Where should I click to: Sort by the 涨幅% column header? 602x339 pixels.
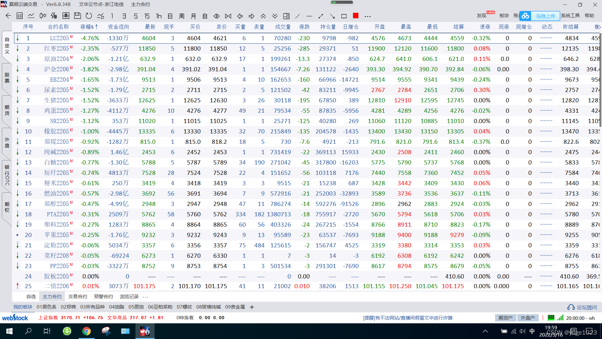pos(89,27)
